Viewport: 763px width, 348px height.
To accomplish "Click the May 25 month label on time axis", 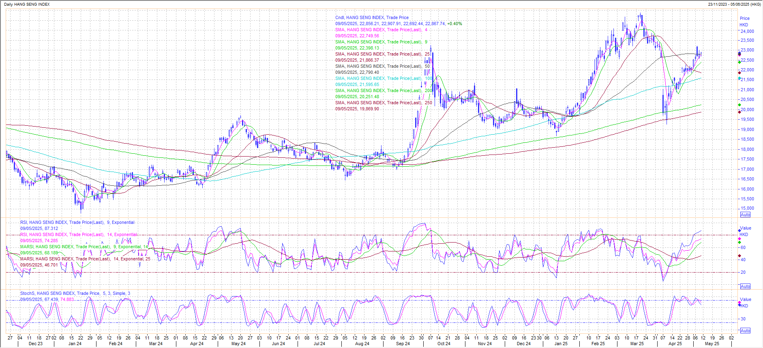I will click(x=712, y=344).
